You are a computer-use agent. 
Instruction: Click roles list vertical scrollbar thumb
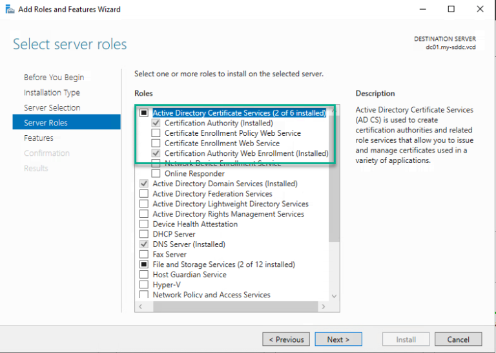pyautogui.click(x=334, y=178)
